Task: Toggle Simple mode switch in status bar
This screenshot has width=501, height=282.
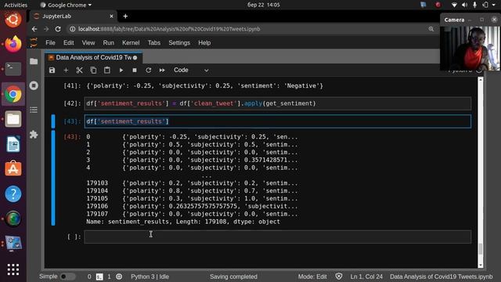Action: [x=67, y=277]
